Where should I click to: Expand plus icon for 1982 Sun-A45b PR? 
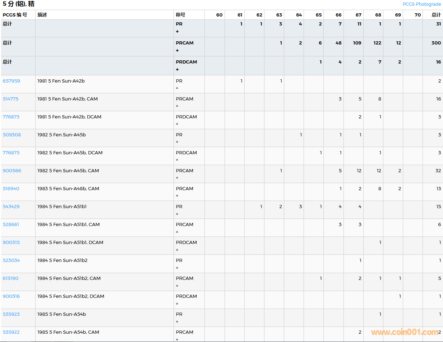click(177, 142)
